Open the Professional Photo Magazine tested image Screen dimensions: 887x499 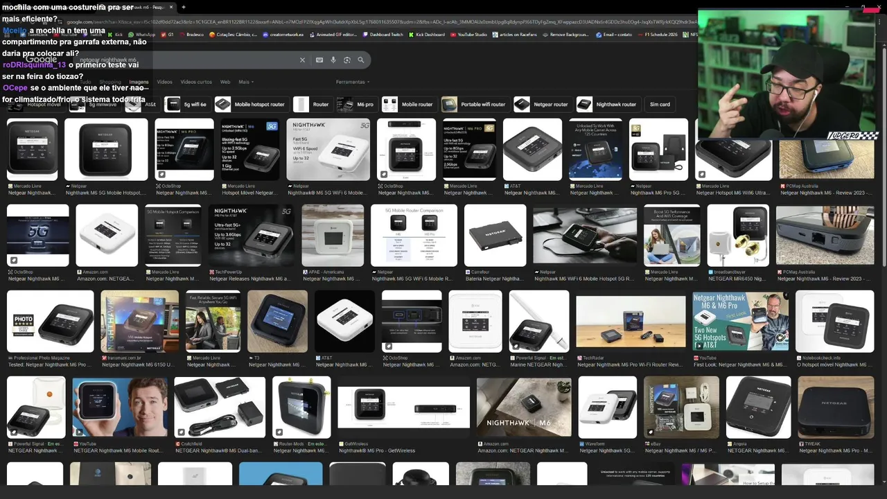(x=50, y=322)
